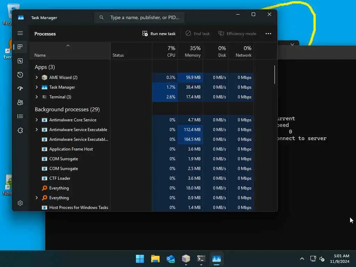This screenshot has height=267, width=356.
Task: Close the Terminal window tab with X
Action: (292, 44)
